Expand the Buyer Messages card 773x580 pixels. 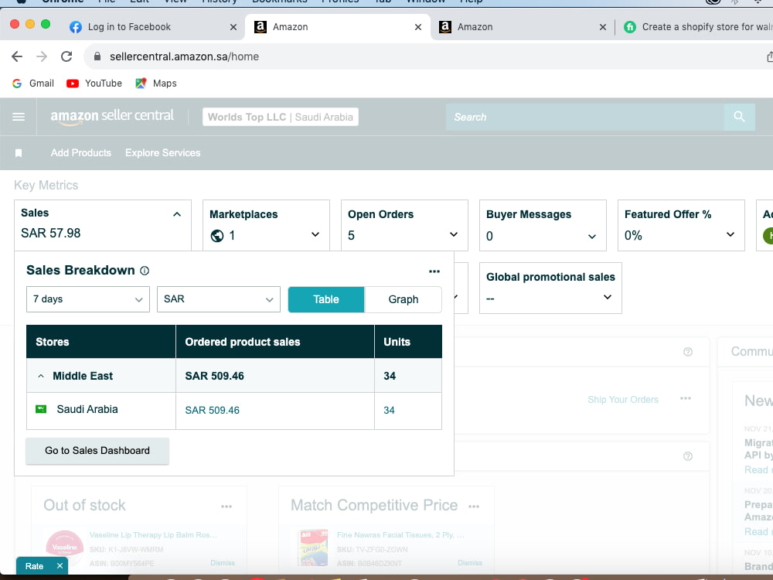(592, 236)
